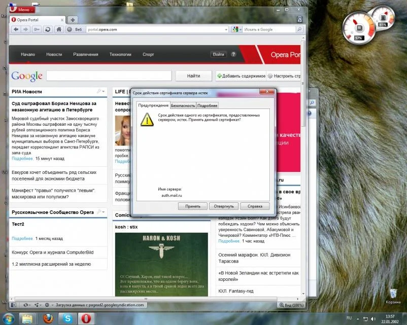407x325 pixels.
Task: Click the search magnifier icon in toolbar
Action: (299, 29)
